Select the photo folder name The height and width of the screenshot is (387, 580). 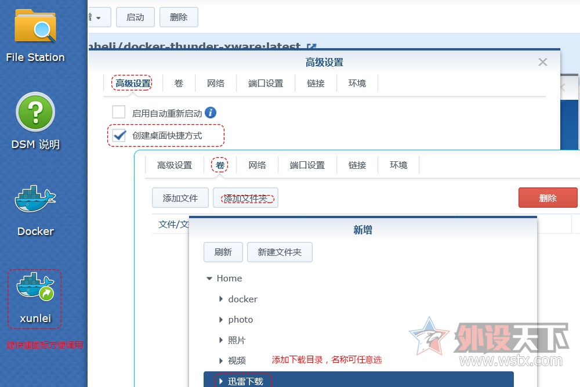tap(241, 320)
